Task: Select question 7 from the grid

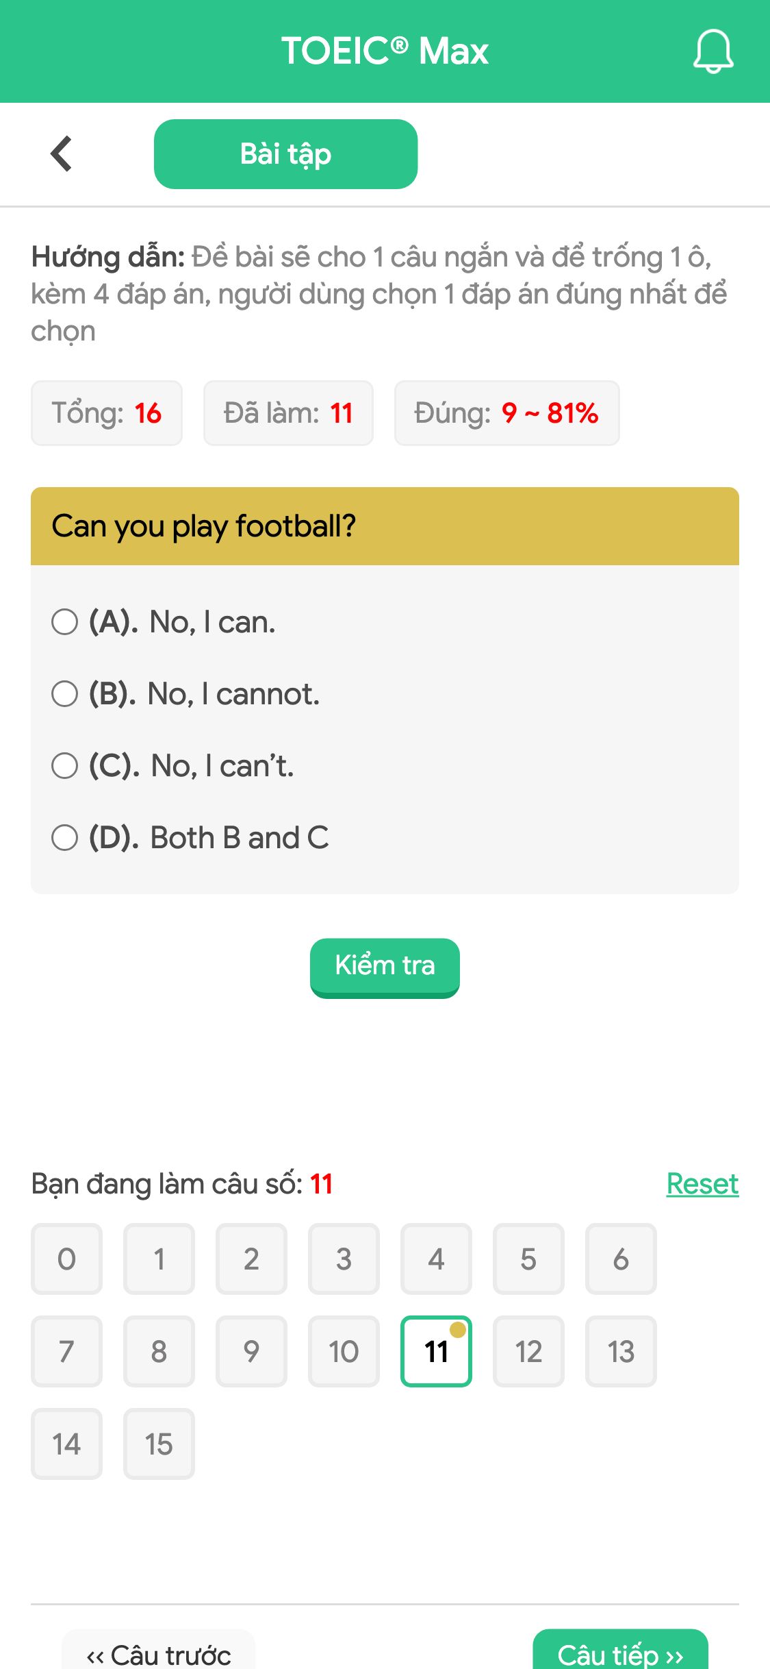Action: (66, 1351)
